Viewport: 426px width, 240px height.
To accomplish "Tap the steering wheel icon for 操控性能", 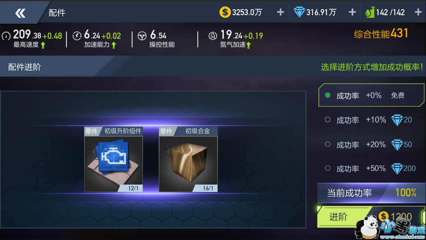I will click(142, 36).
